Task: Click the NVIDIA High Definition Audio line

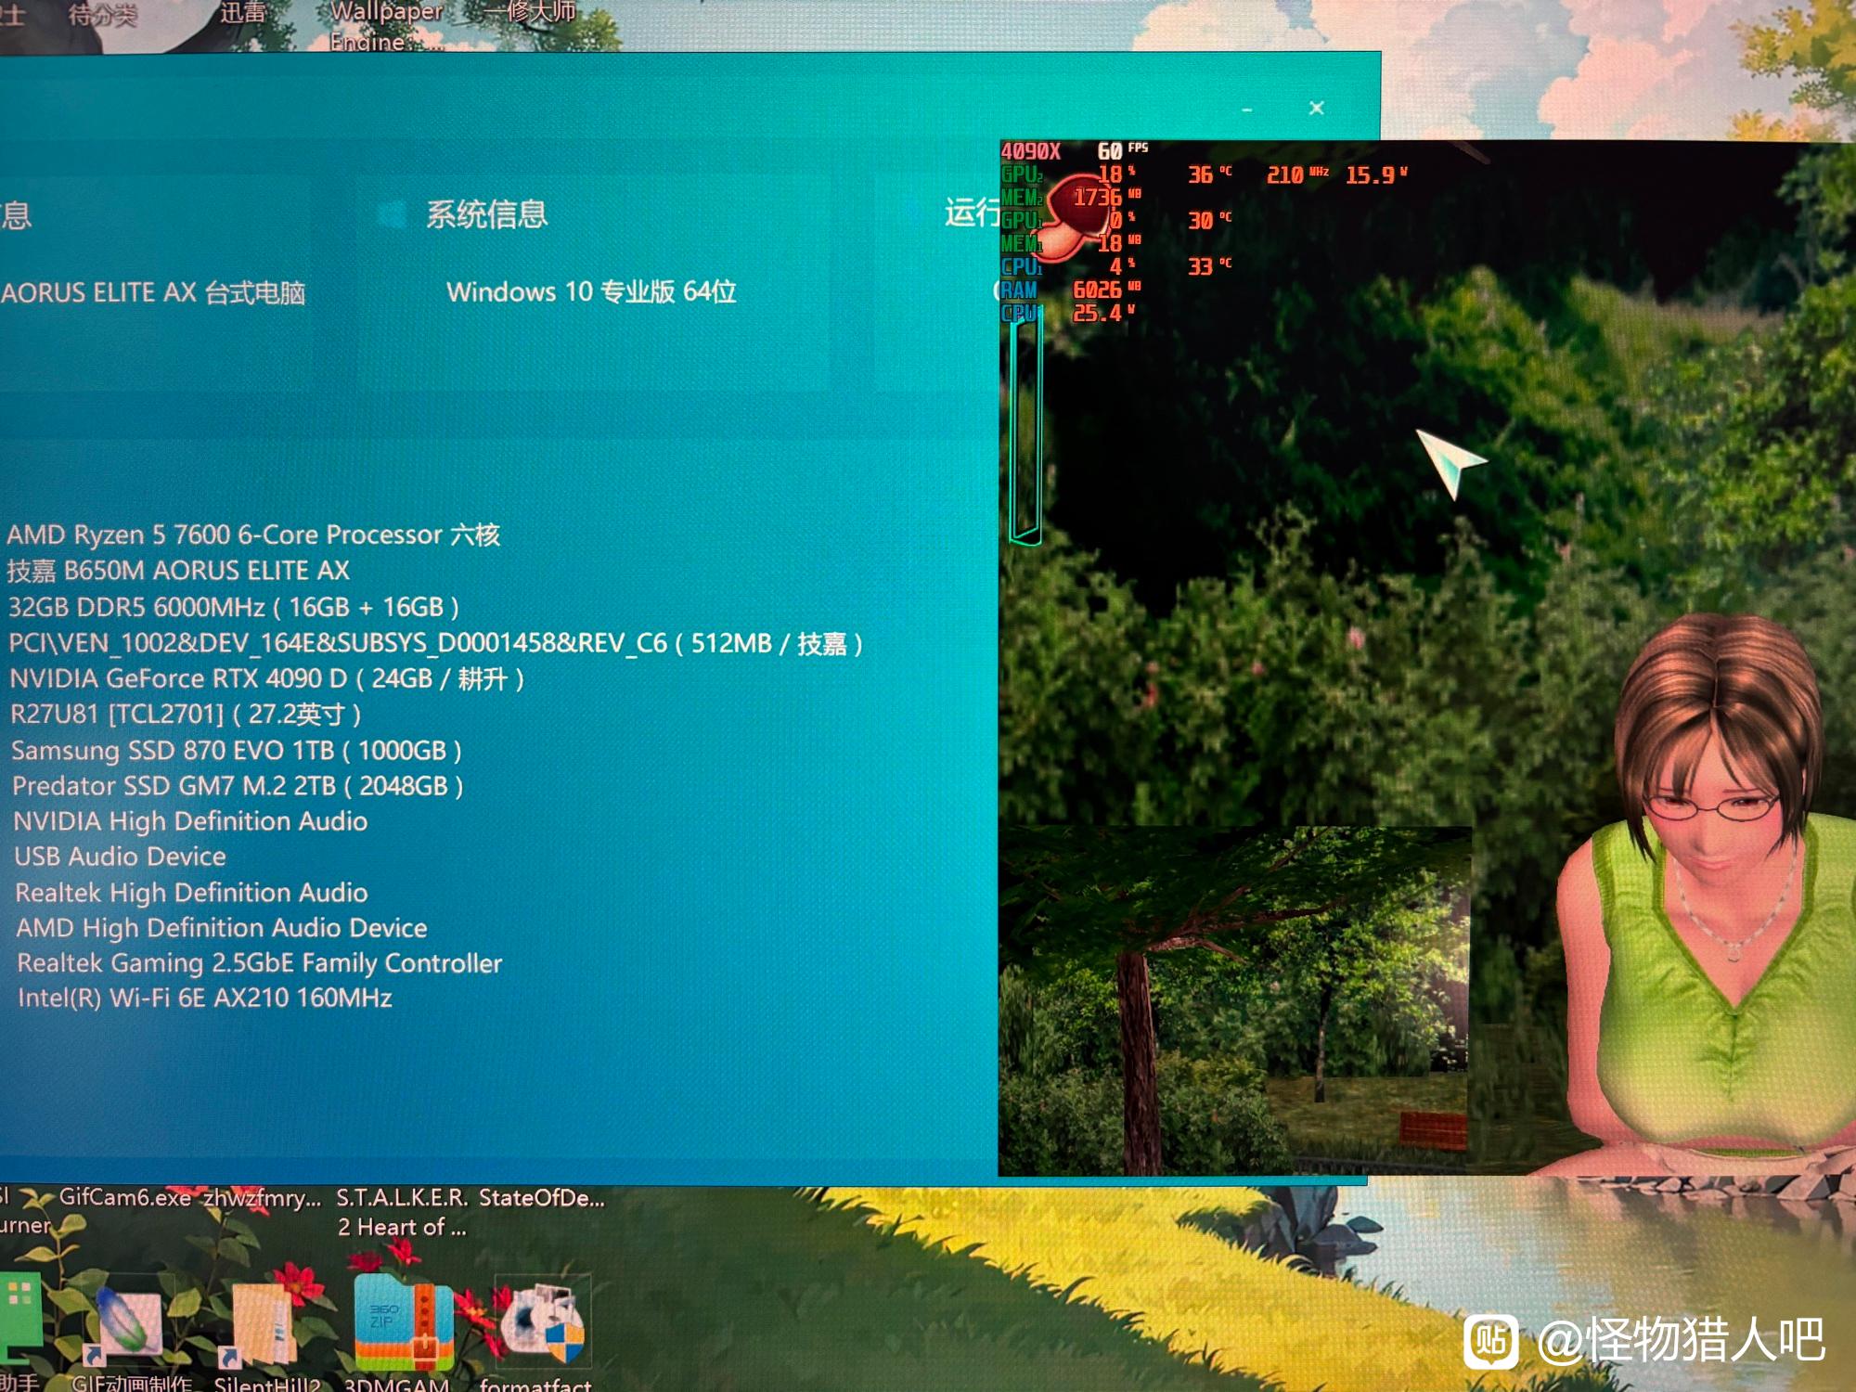Action: (190, 821)
